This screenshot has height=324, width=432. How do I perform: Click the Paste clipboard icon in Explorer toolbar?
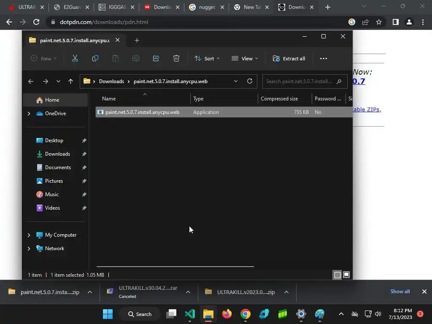(x=116, y=58)
